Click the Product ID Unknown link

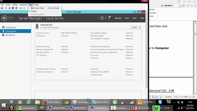pyautogui.click(x=129, y=58)
